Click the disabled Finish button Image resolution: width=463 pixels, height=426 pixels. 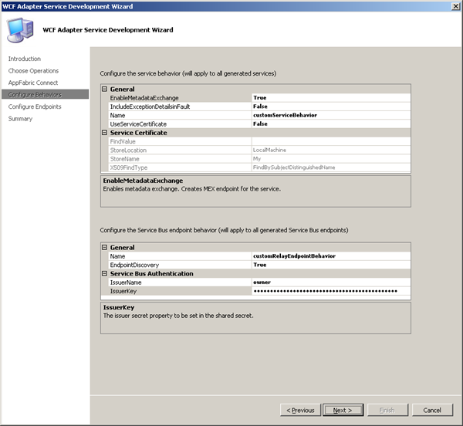click(x=387, y=410)
